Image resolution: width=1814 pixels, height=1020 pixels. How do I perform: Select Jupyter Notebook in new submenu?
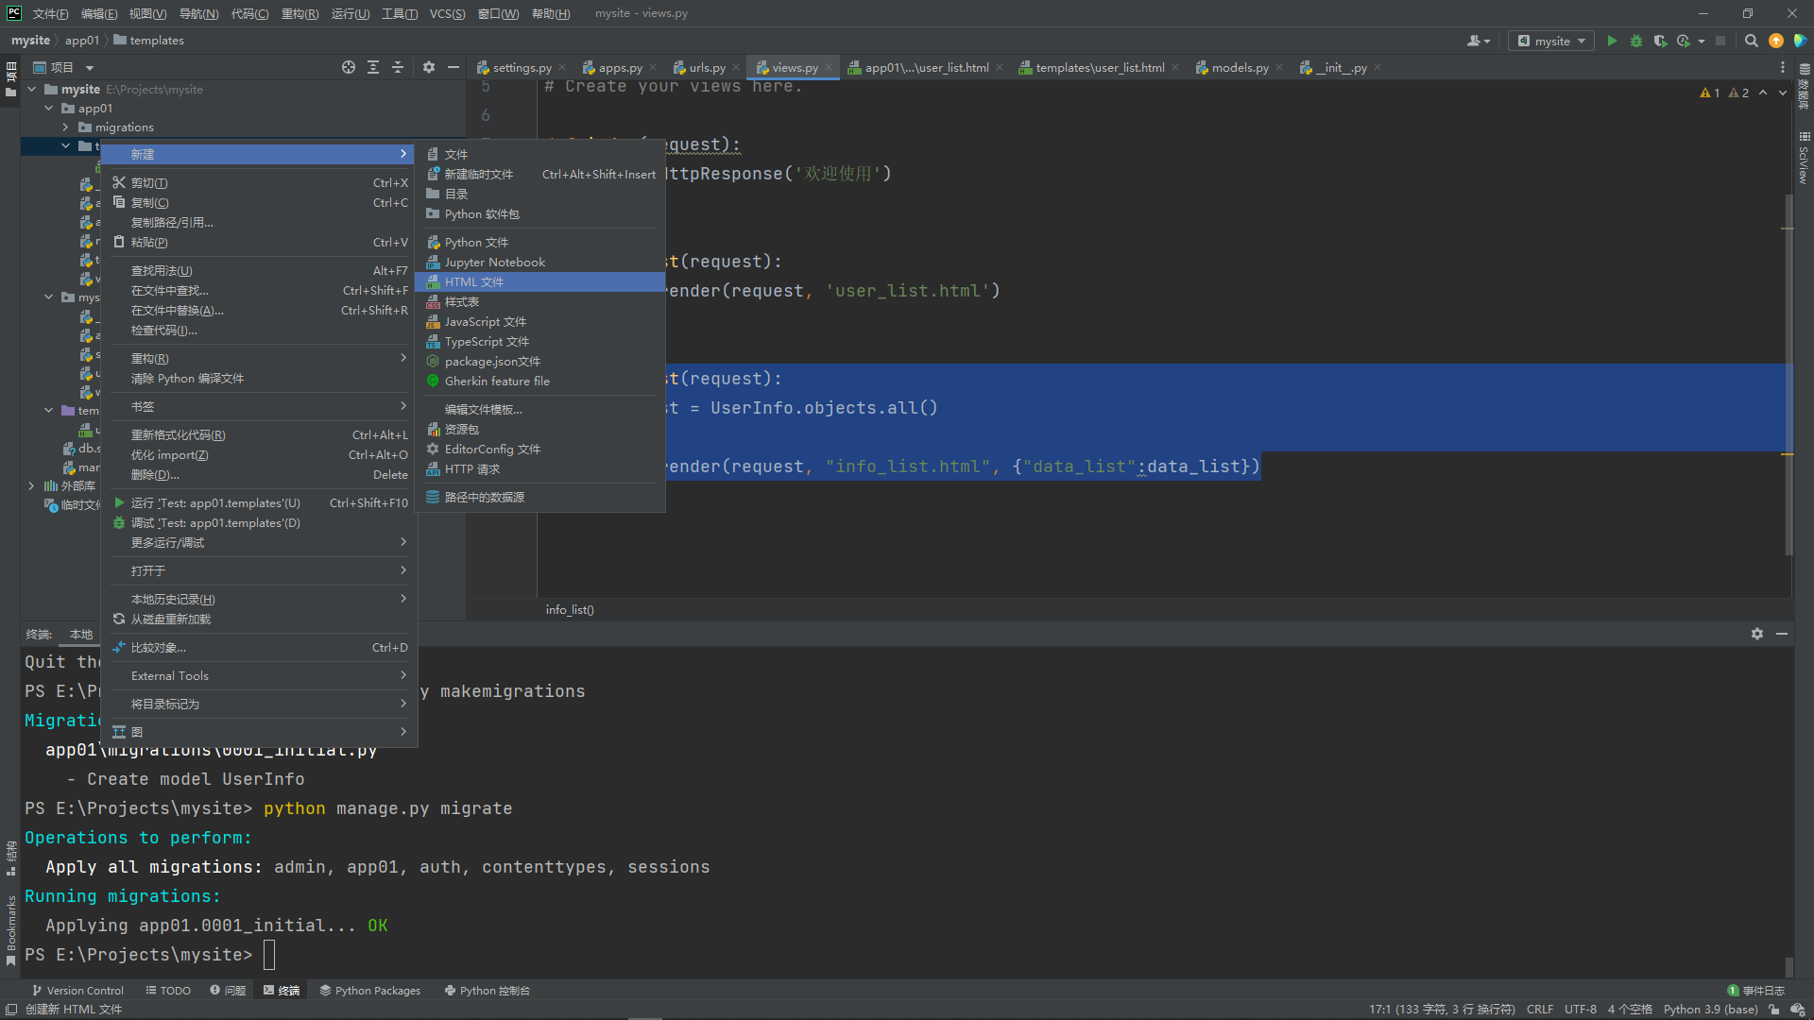pyautogui.click(x=539, y=262)
